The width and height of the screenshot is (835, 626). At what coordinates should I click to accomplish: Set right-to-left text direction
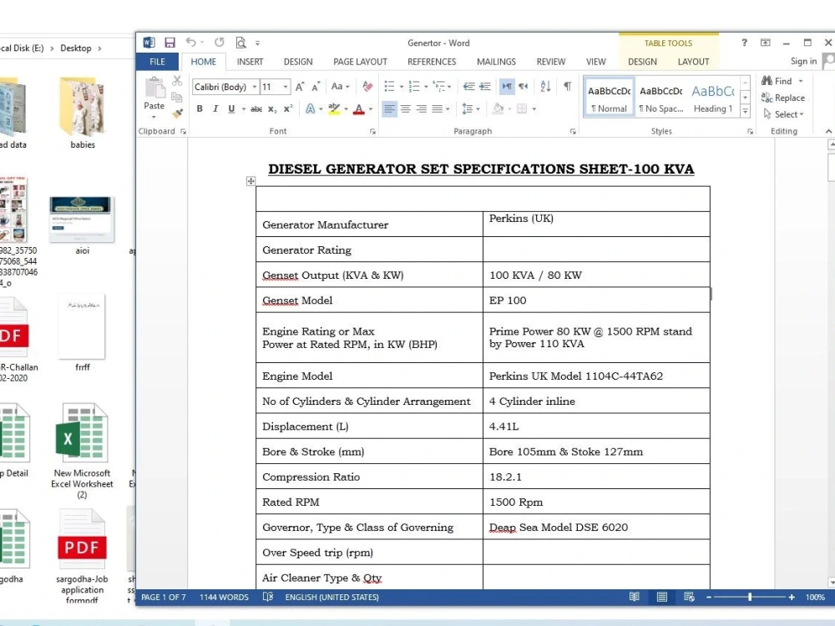[x=524, y=86]
